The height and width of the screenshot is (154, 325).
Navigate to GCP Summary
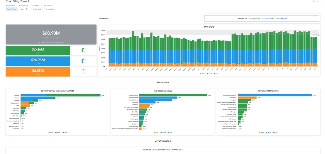coord(255,19)
